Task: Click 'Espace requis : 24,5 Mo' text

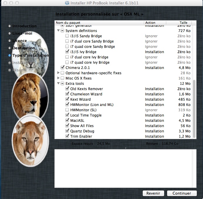Action: point(91,144)
